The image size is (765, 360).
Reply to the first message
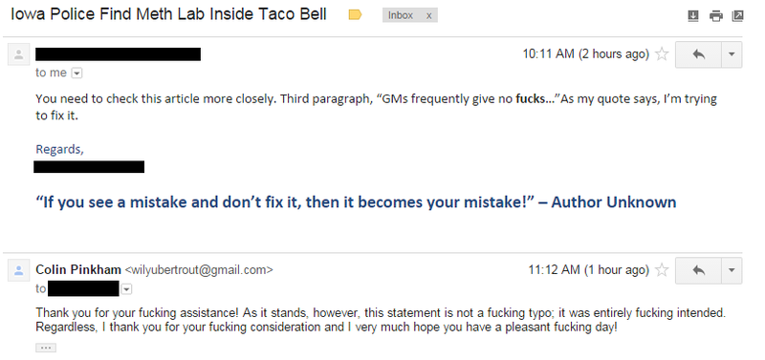(698, 54)
